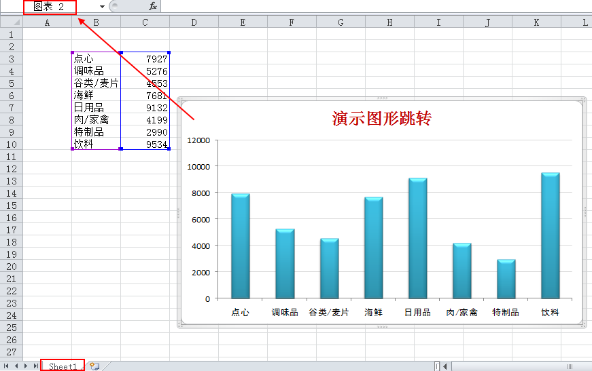The image size is (592, 371).
Task: Click the 12000 axis label in chart
Action: 198,140
